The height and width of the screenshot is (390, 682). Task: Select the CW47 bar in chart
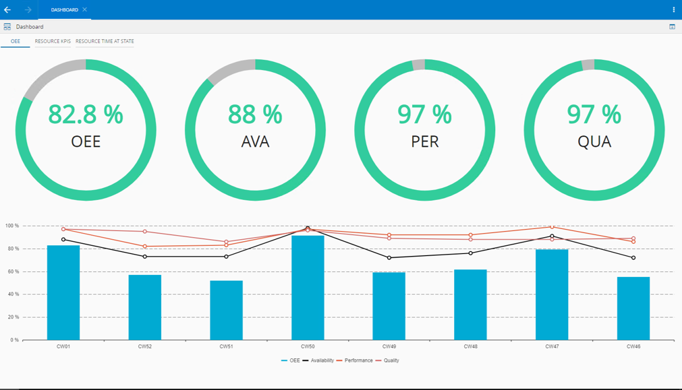coord(552,294)
